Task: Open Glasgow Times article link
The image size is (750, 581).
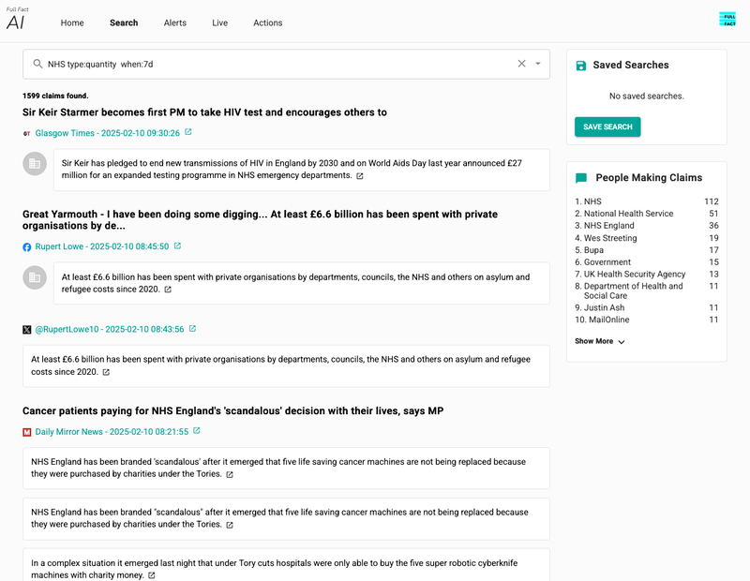Action: pos(107,133)
